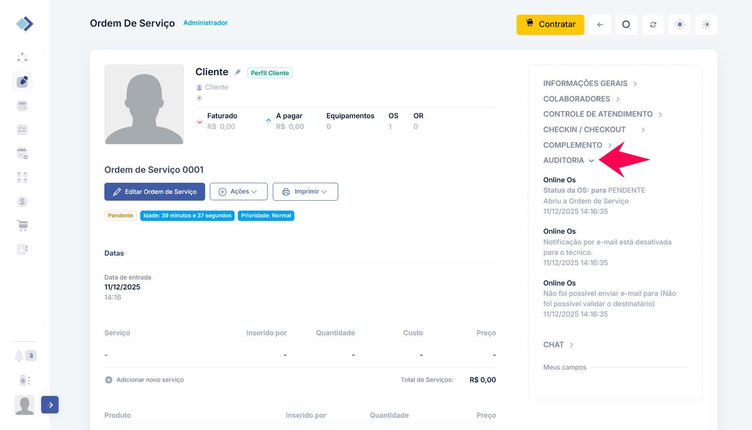Collapse the AUDITORIA section
The width and height of the screenshot is (752, 430).
click(569, 160)
